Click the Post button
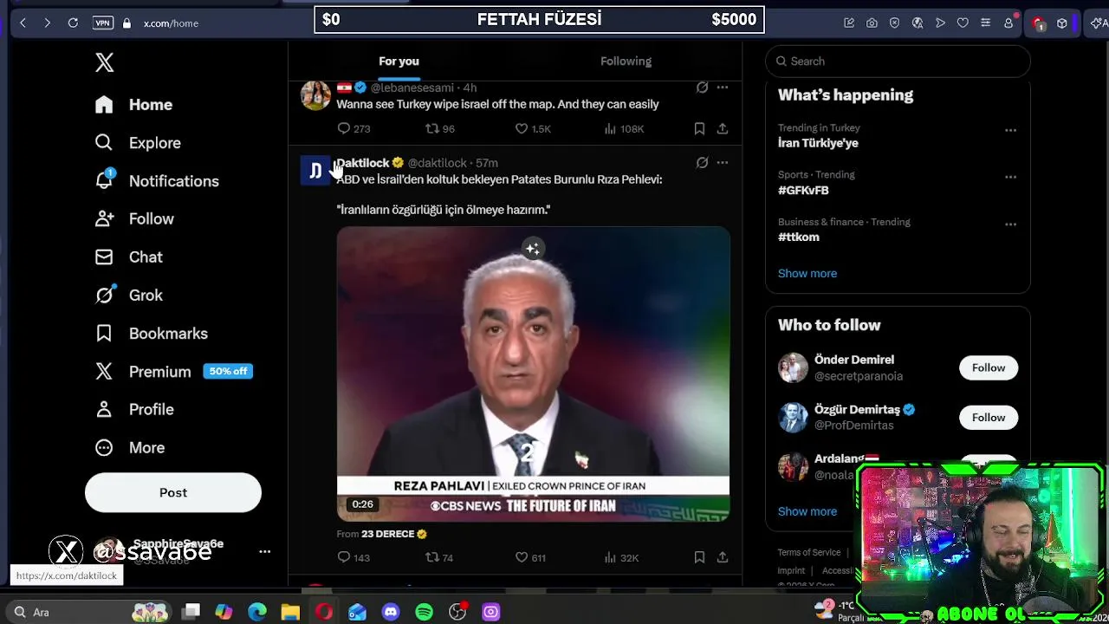Image resolution: width=1109 pixels, height=624 pixels. point(173,492)
